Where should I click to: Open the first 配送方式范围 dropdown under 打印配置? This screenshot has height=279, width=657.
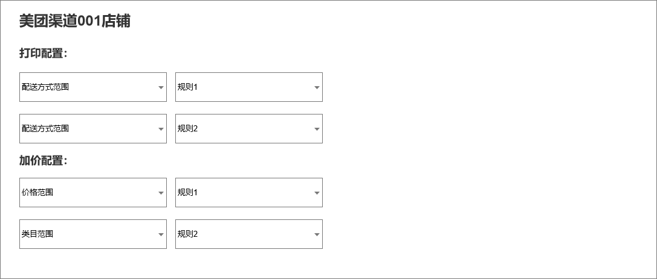pyautogui.click(x=92, y=87)
